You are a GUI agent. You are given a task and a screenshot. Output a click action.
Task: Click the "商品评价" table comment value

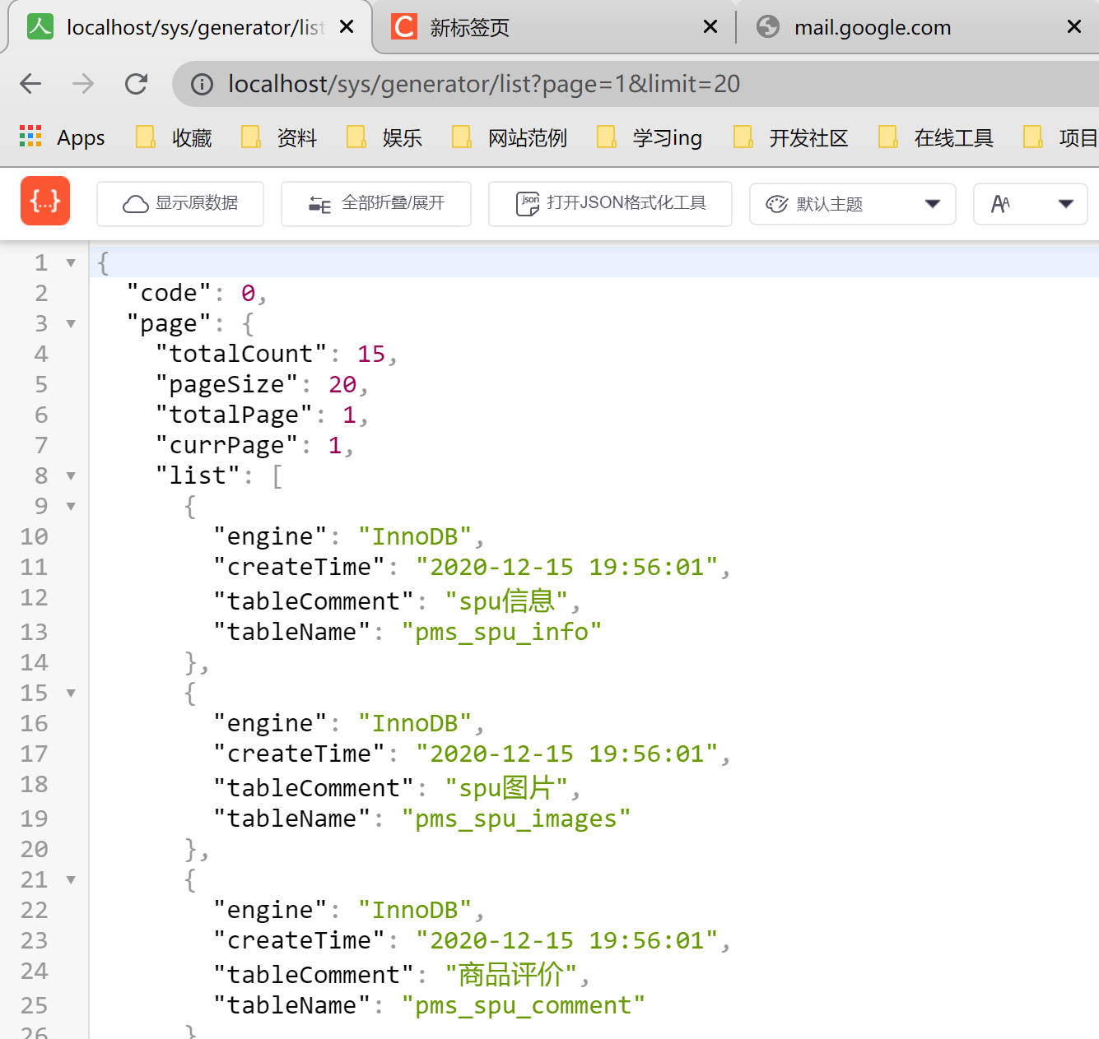511,975
